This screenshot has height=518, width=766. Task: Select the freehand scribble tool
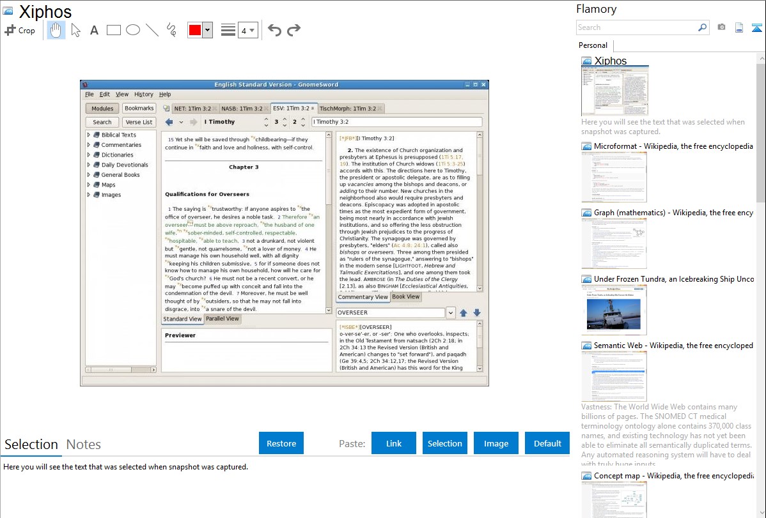coord(171,30)
